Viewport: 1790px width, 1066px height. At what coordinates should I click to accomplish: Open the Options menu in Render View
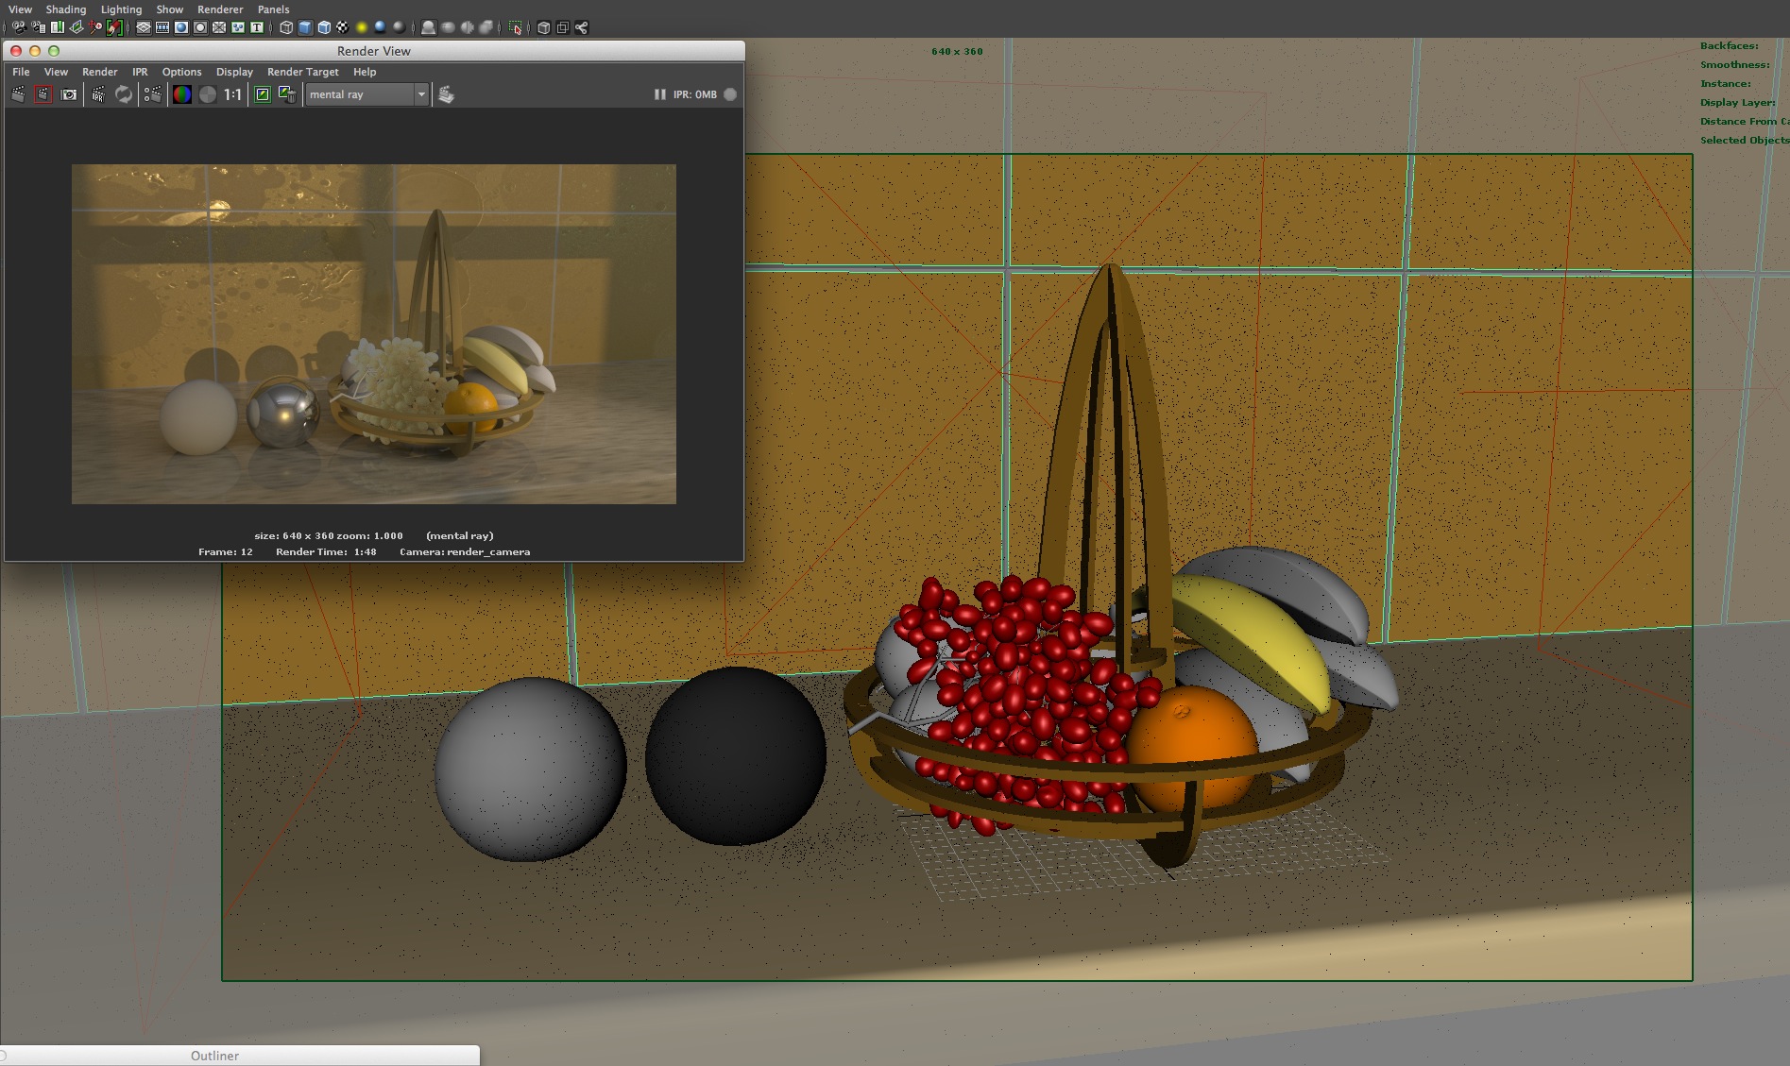click(181, 72)
